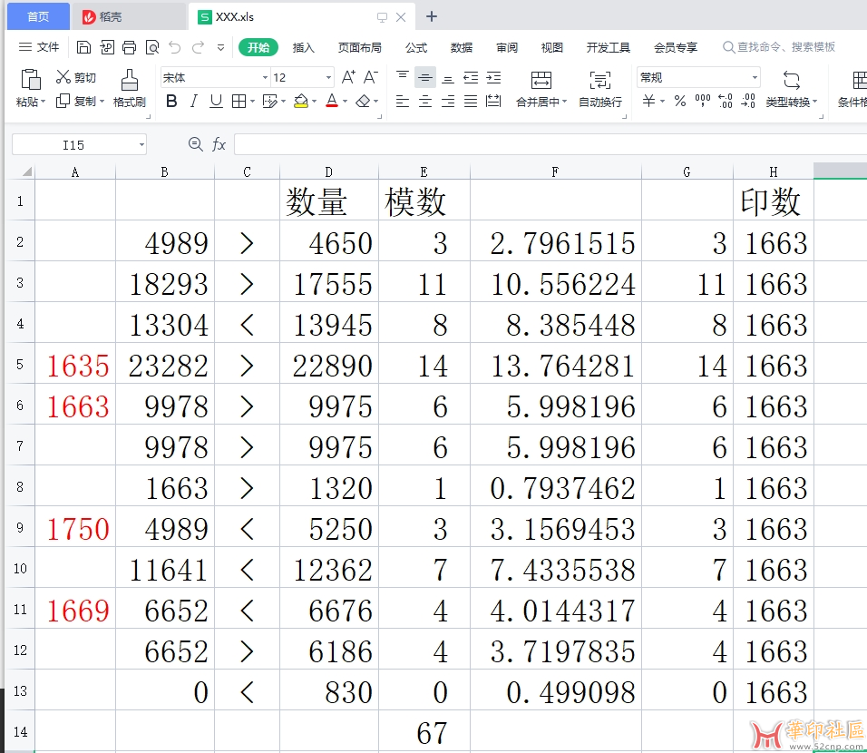
Task: Click the clear format eraser icon
Action: [x=363, y=102]
